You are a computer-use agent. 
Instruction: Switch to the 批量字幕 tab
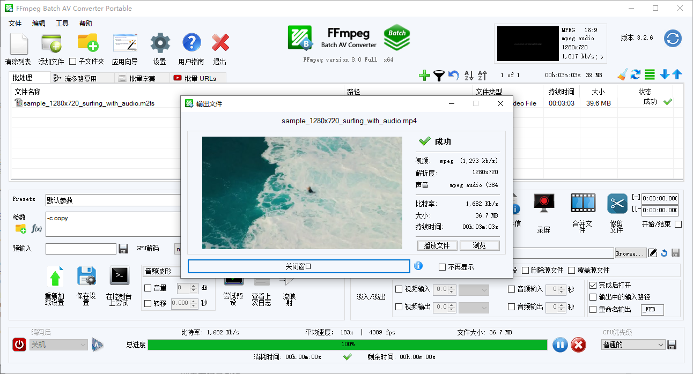(142, 77)
